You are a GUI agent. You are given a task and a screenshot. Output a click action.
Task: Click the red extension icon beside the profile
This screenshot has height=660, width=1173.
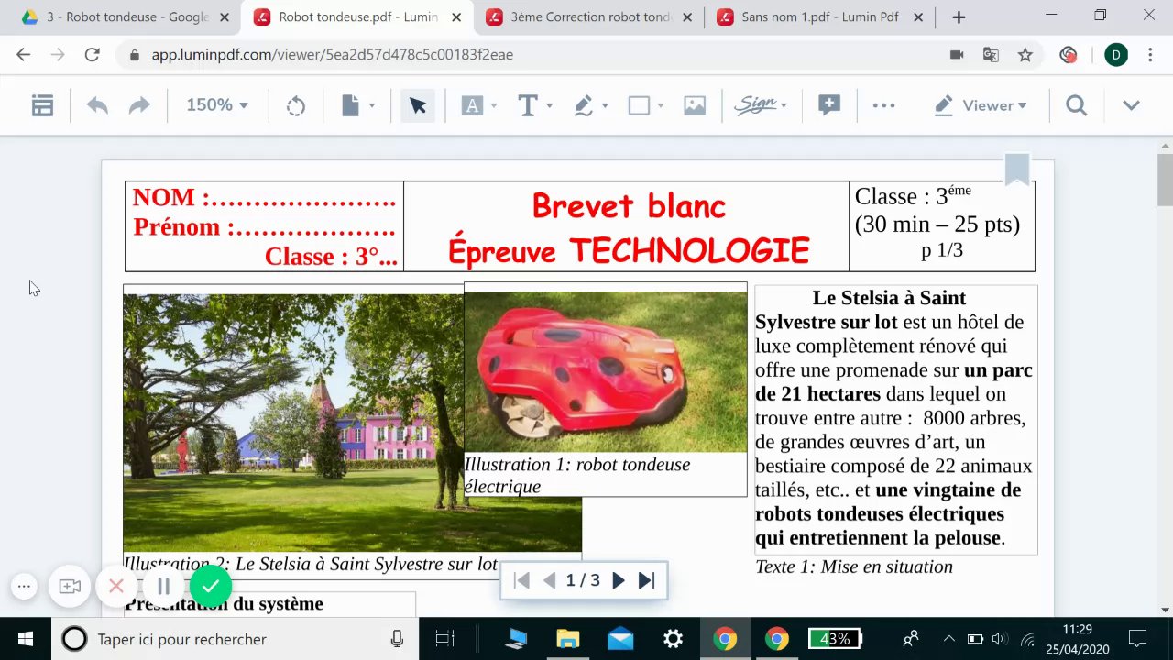1068,55
